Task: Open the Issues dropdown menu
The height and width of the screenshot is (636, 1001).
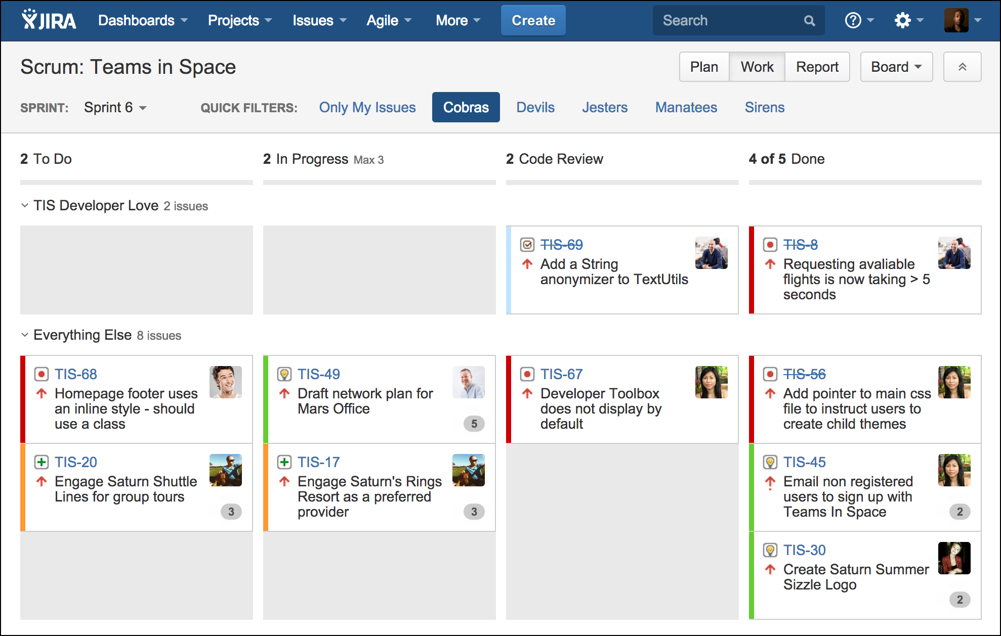Action: click(319, 20)
